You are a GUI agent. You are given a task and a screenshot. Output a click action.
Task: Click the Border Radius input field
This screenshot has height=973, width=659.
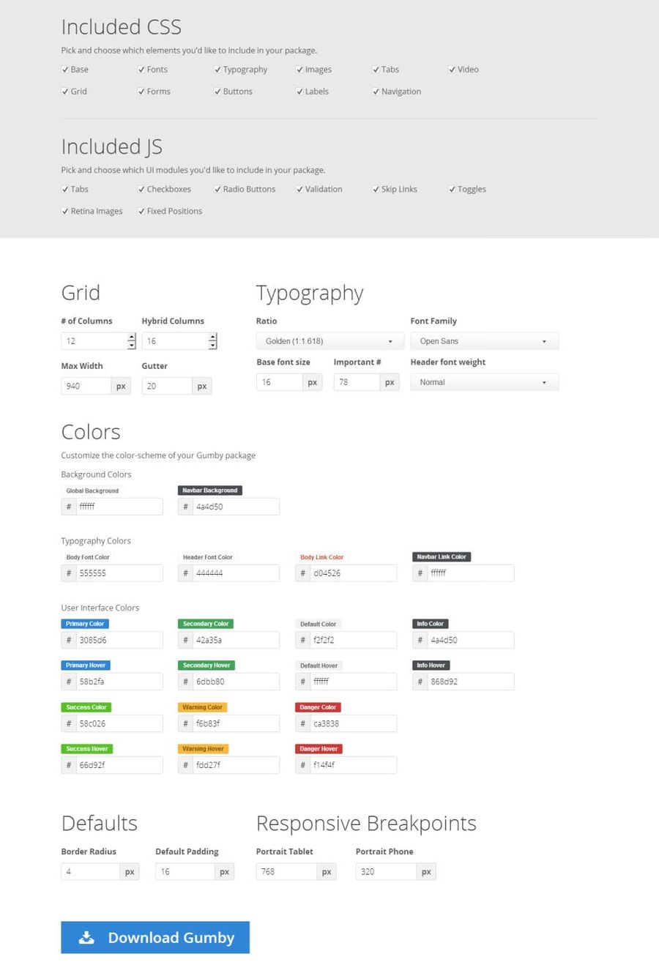pos(91,871)
